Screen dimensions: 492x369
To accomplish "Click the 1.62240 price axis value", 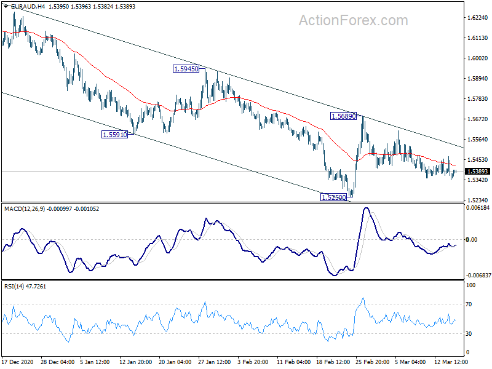I will coord(478,18).
